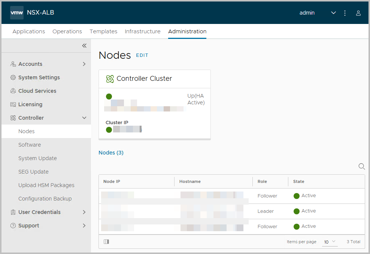Viewport: 370px width, 254px height.
Task: Open the column toggle icon below table
Action: (106, 242)
